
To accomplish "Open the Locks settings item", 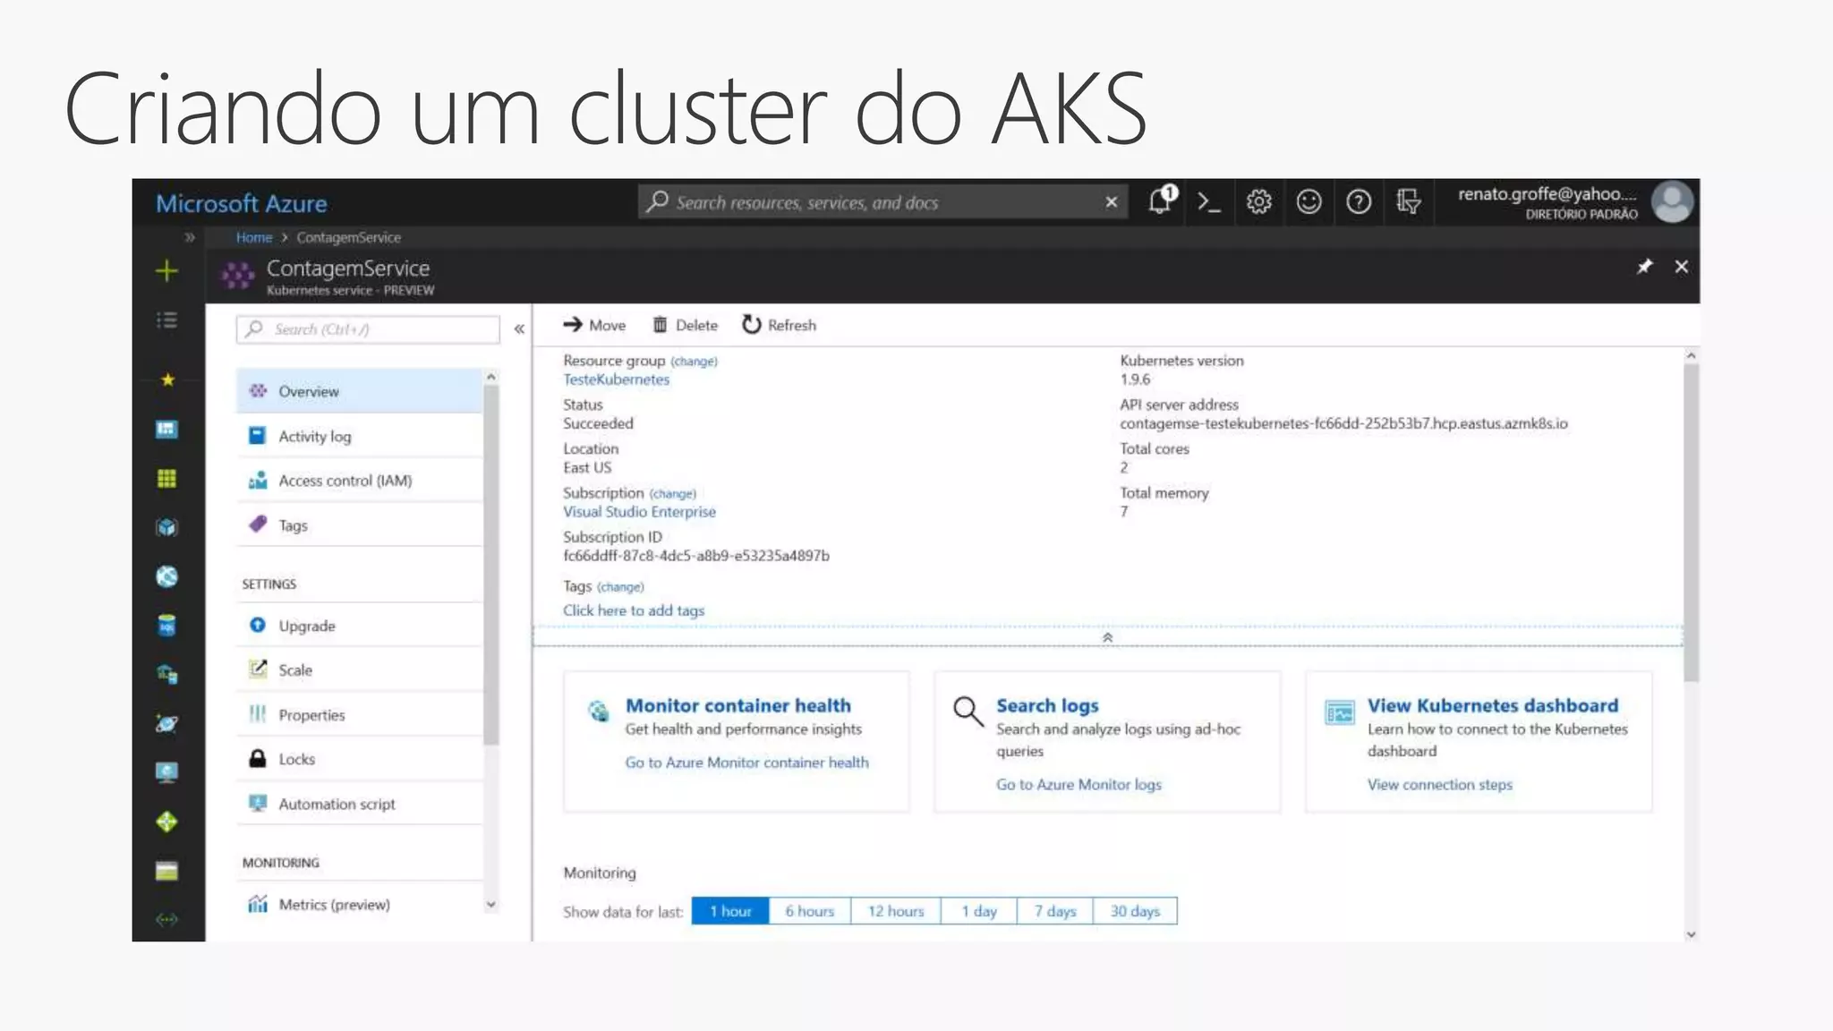I will pyautogui.click(x=359, y=759).
